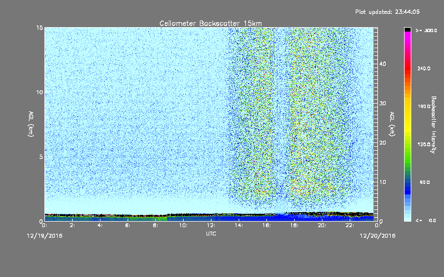This screenshot has width=444, height=277.
Task: Click the 240.0 colorbar value
Action: pyautogui.click(x=424, y=68)
